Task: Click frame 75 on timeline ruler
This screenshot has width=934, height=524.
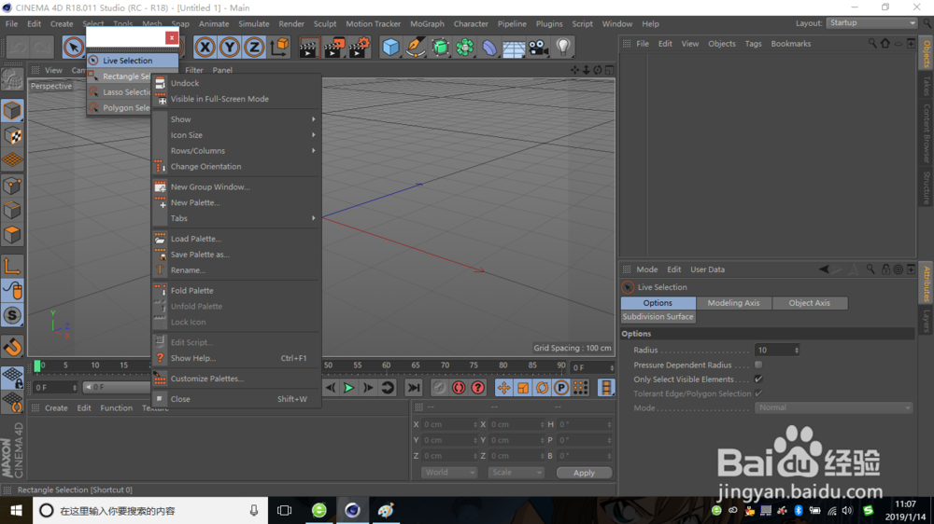Action: pos(473,365)
